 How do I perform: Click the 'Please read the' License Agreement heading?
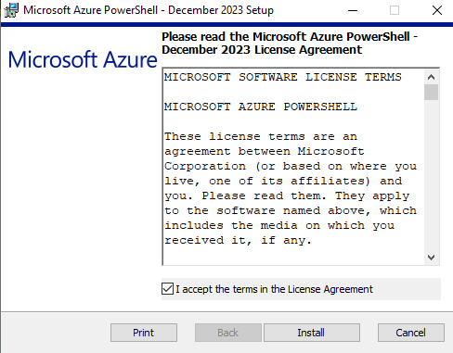290,44
